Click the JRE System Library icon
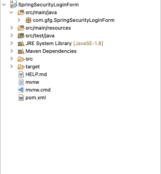Screen dimensions: 161x174 coord(21,43)
